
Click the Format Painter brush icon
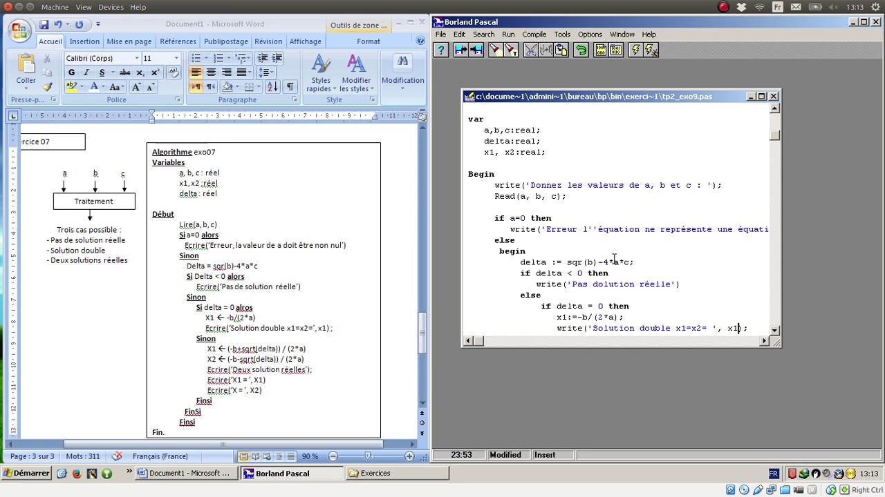click(x=47, y=87)
